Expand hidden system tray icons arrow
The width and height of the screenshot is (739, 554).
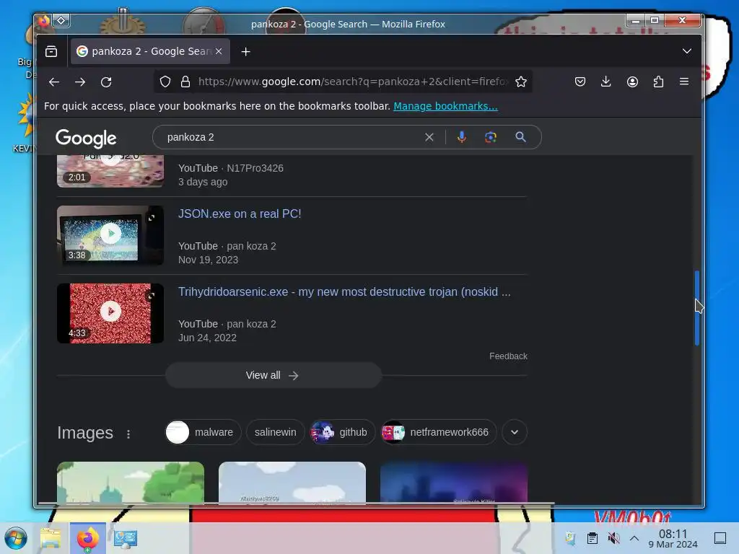(x=634, y=538)
